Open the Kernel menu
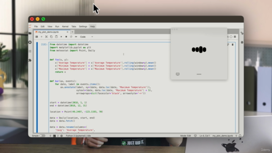The image size is (272, 153). (65, 26)
